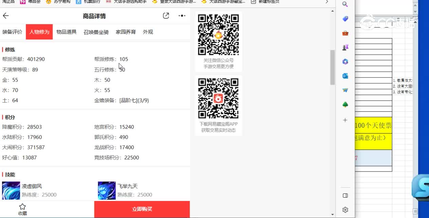Click the contacts icon in the sidebar
429x218 pixels.
[x=345, y=47]
